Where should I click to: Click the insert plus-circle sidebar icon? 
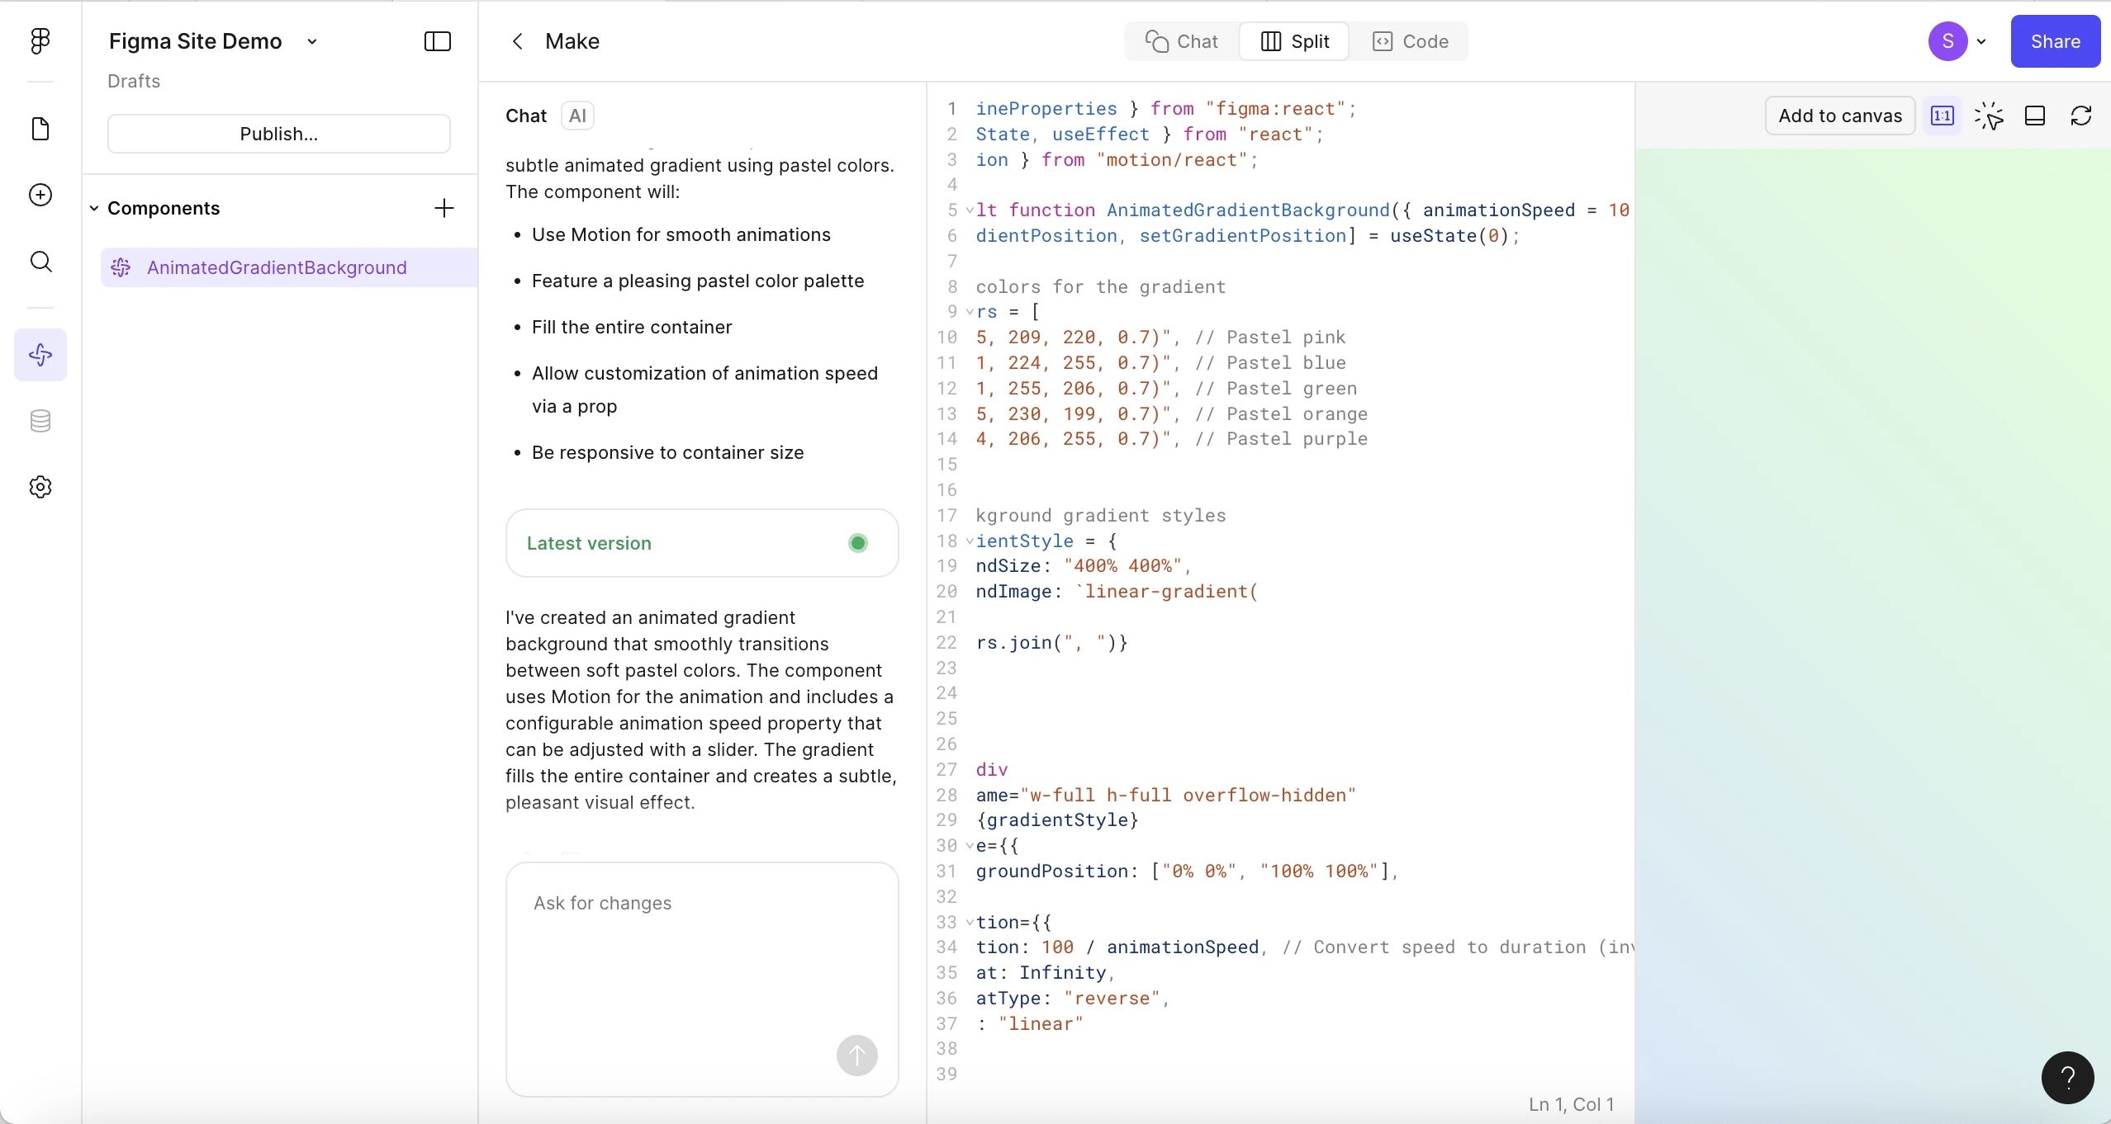40,195
